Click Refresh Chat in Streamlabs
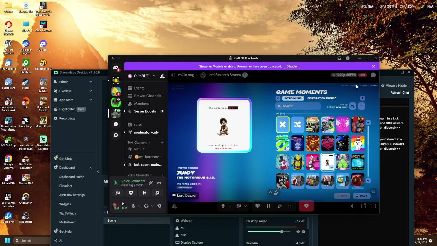The width and height of the screenshot is (437, 246). coord(399,93)
